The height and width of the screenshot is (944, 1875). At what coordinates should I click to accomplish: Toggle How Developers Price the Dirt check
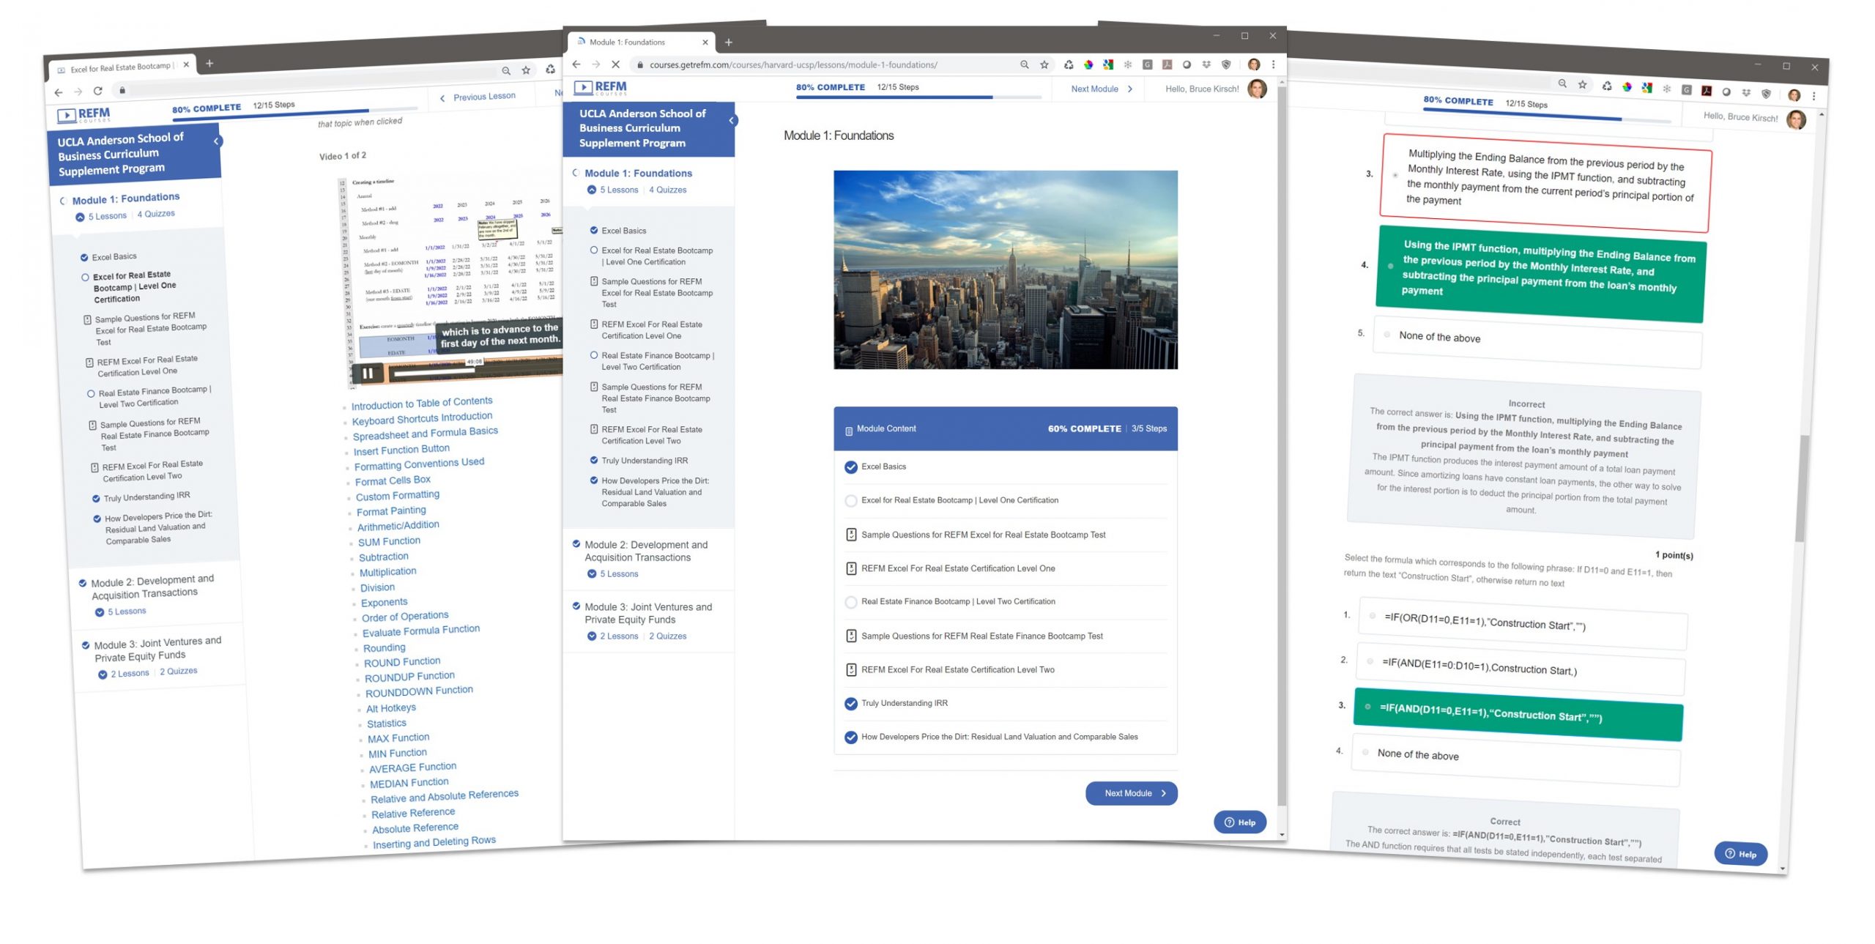[x=850, y=737]
